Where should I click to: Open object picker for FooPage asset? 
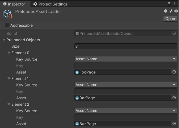coord(174,72)
